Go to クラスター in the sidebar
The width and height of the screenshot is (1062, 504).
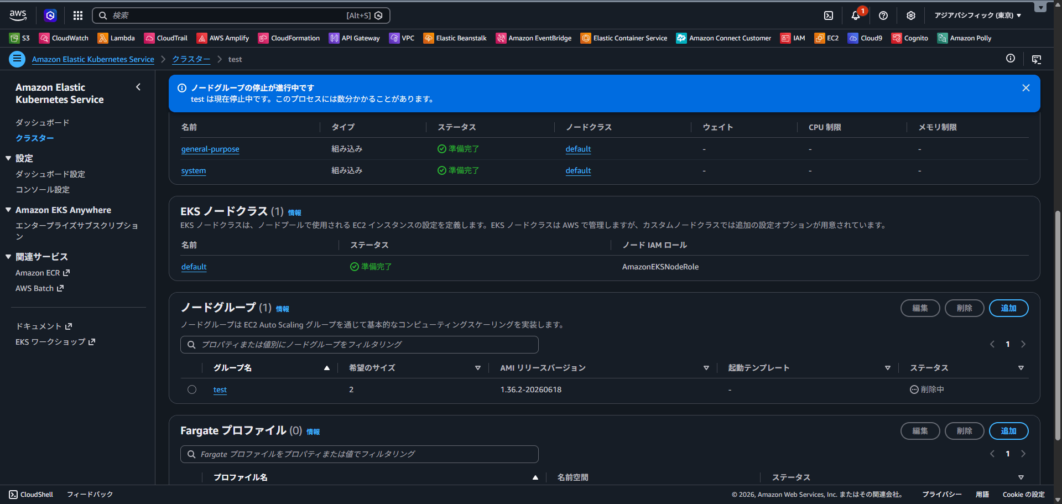pos(35,138)
